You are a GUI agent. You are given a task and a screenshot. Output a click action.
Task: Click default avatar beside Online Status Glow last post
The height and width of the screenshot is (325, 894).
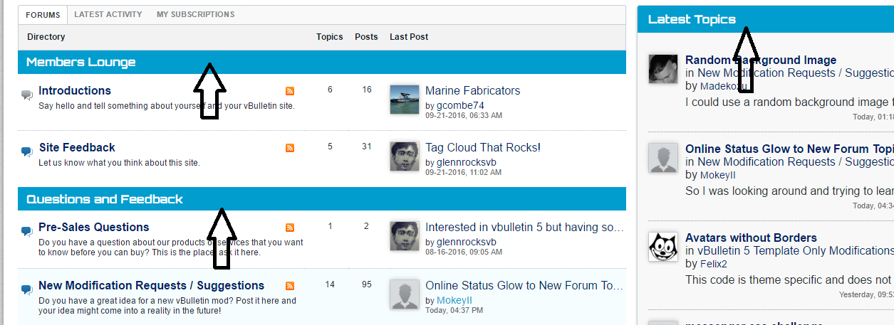click(405, 294)
